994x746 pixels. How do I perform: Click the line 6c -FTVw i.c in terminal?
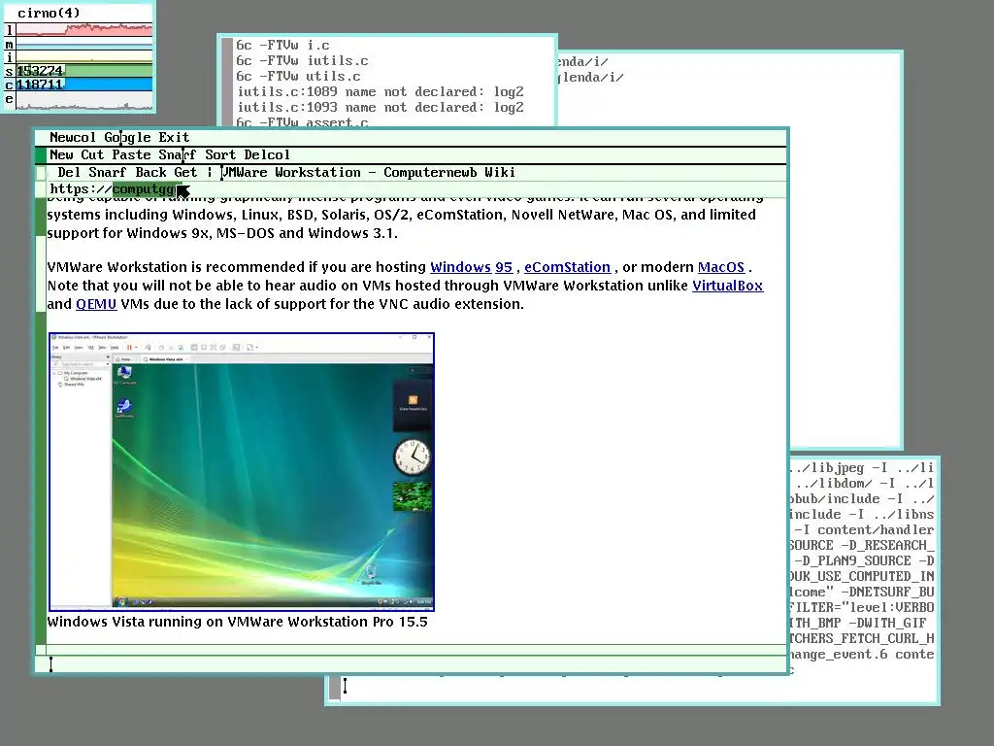click(x=282, y=45)
